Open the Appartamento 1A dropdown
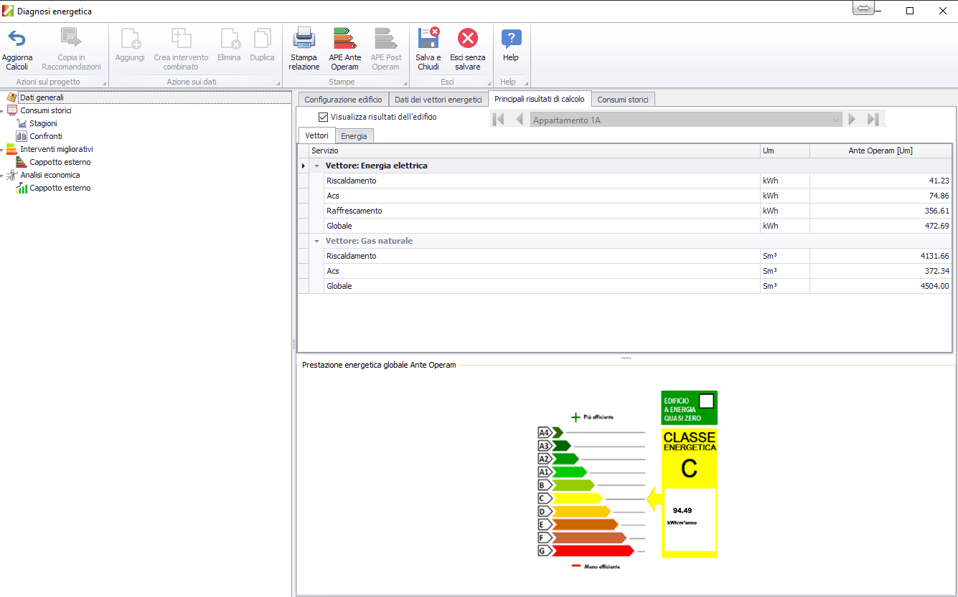Viewport: 958px width, 597px height. tap(835, 120)
